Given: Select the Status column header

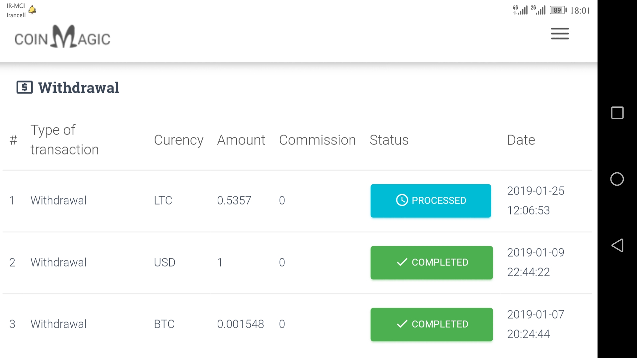Looking at the screenshot, I should point(389,140).
